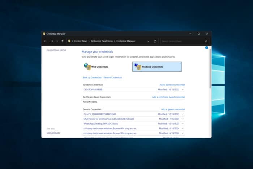The image size is (253, 169).
Task: Expand the DESKTOP-MUR9998 credential entry
Action: tap(183, 89)
